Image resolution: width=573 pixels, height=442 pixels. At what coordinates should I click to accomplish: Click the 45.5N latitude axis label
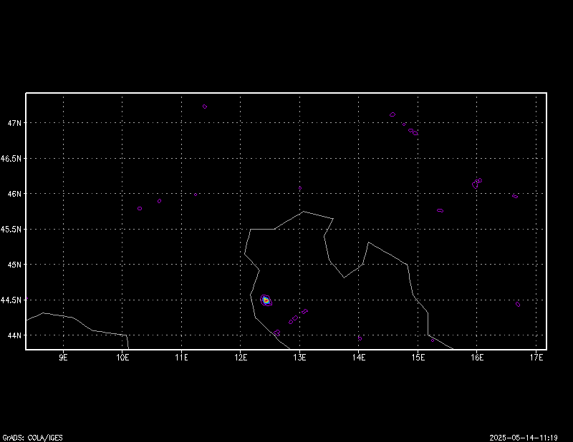[11, 229]
